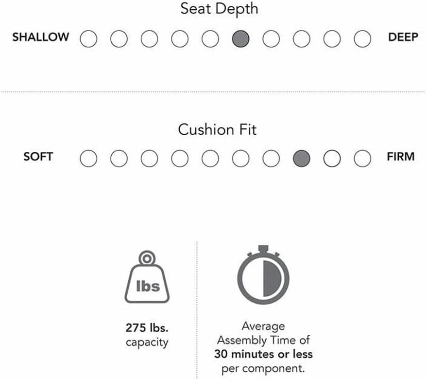Select the filled Seat Depth circle

[x=241, y=39]
